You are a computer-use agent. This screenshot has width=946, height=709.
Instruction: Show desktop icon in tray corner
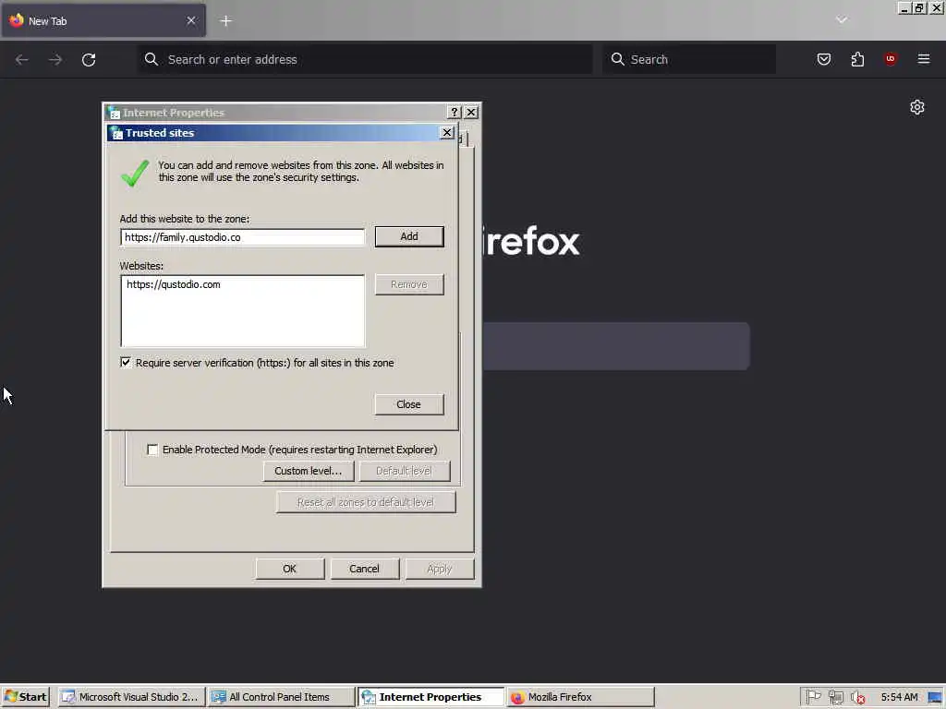pos(936,697)
